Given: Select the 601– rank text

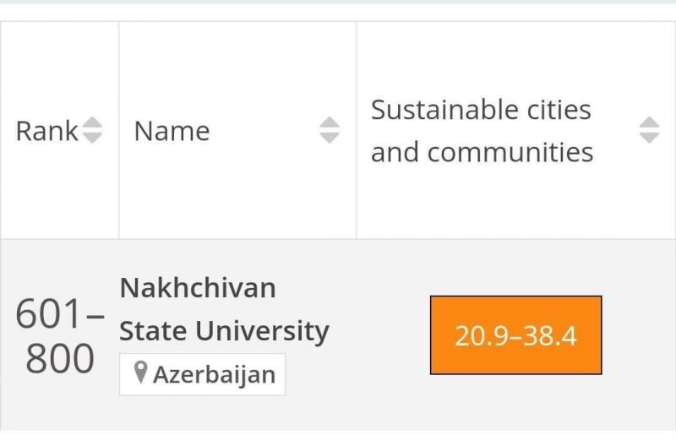Looking at the screenshot, I should point(60,313).
